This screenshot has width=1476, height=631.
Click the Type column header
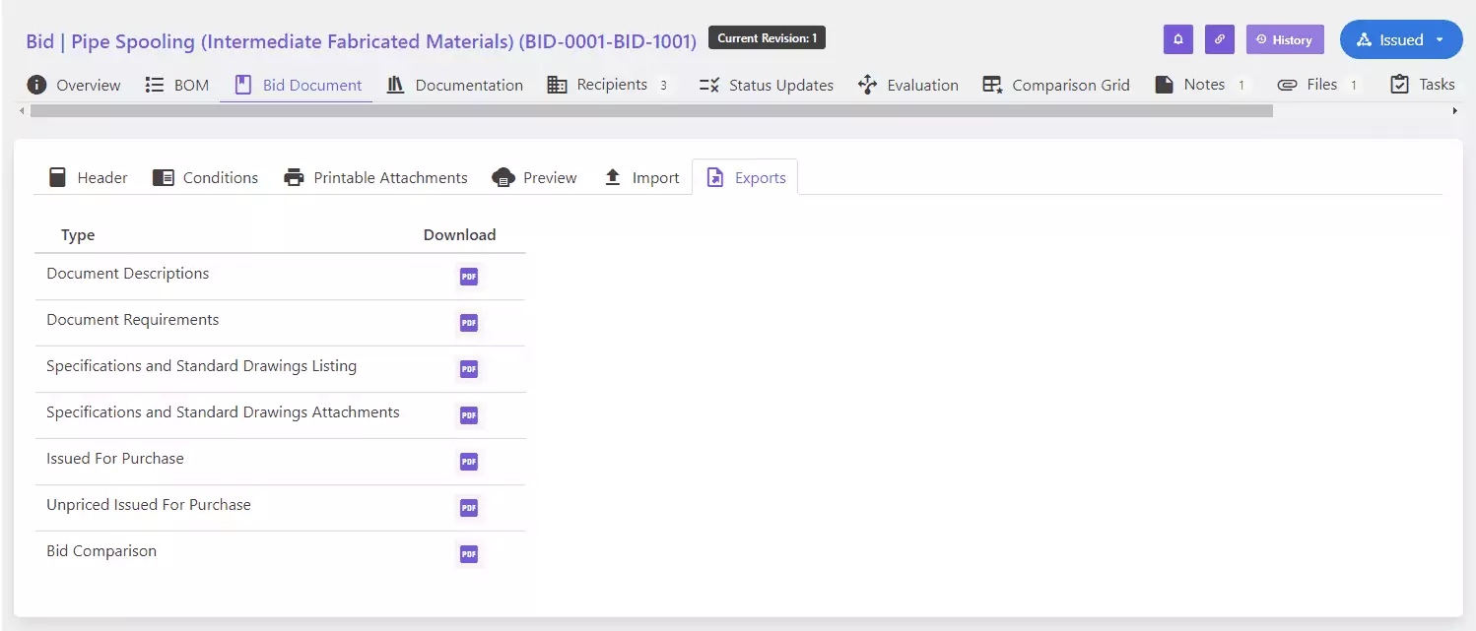click(x=78, y=235)
